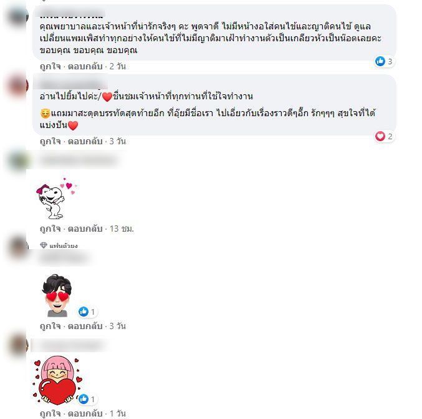Click the fan badge diamond icon

pos(44,245)
